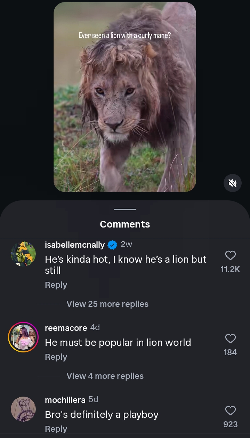Viewport: 250px width, 438px height.
Task: Open reemacore's story ring avatar
Action: click(x=23, y=337)
